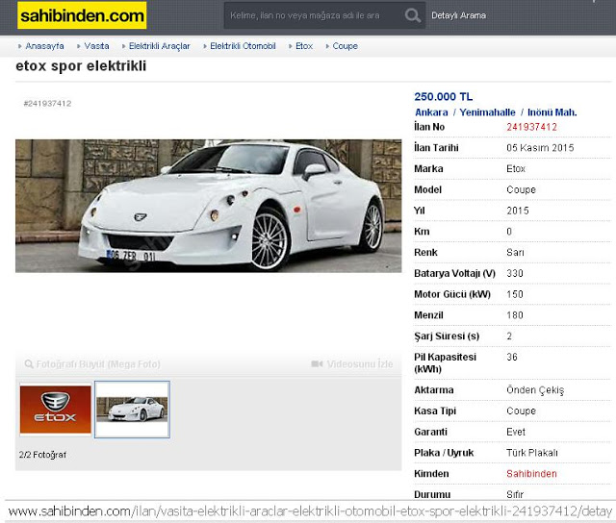616x523 pixels.
Task: Click the page URL at bottom
Action: pyautogui.click(x=310, y=511)
